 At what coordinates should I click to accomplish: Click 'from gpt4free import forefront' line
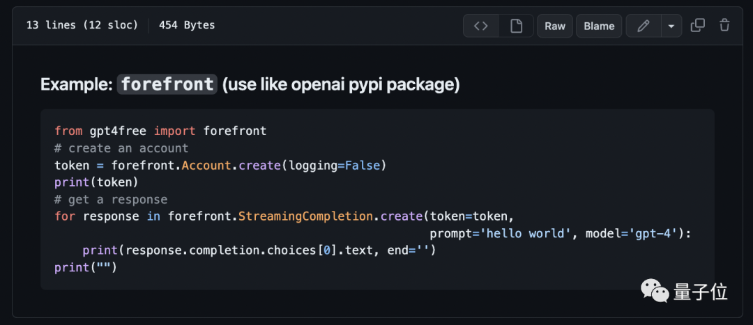click(160, 131)
